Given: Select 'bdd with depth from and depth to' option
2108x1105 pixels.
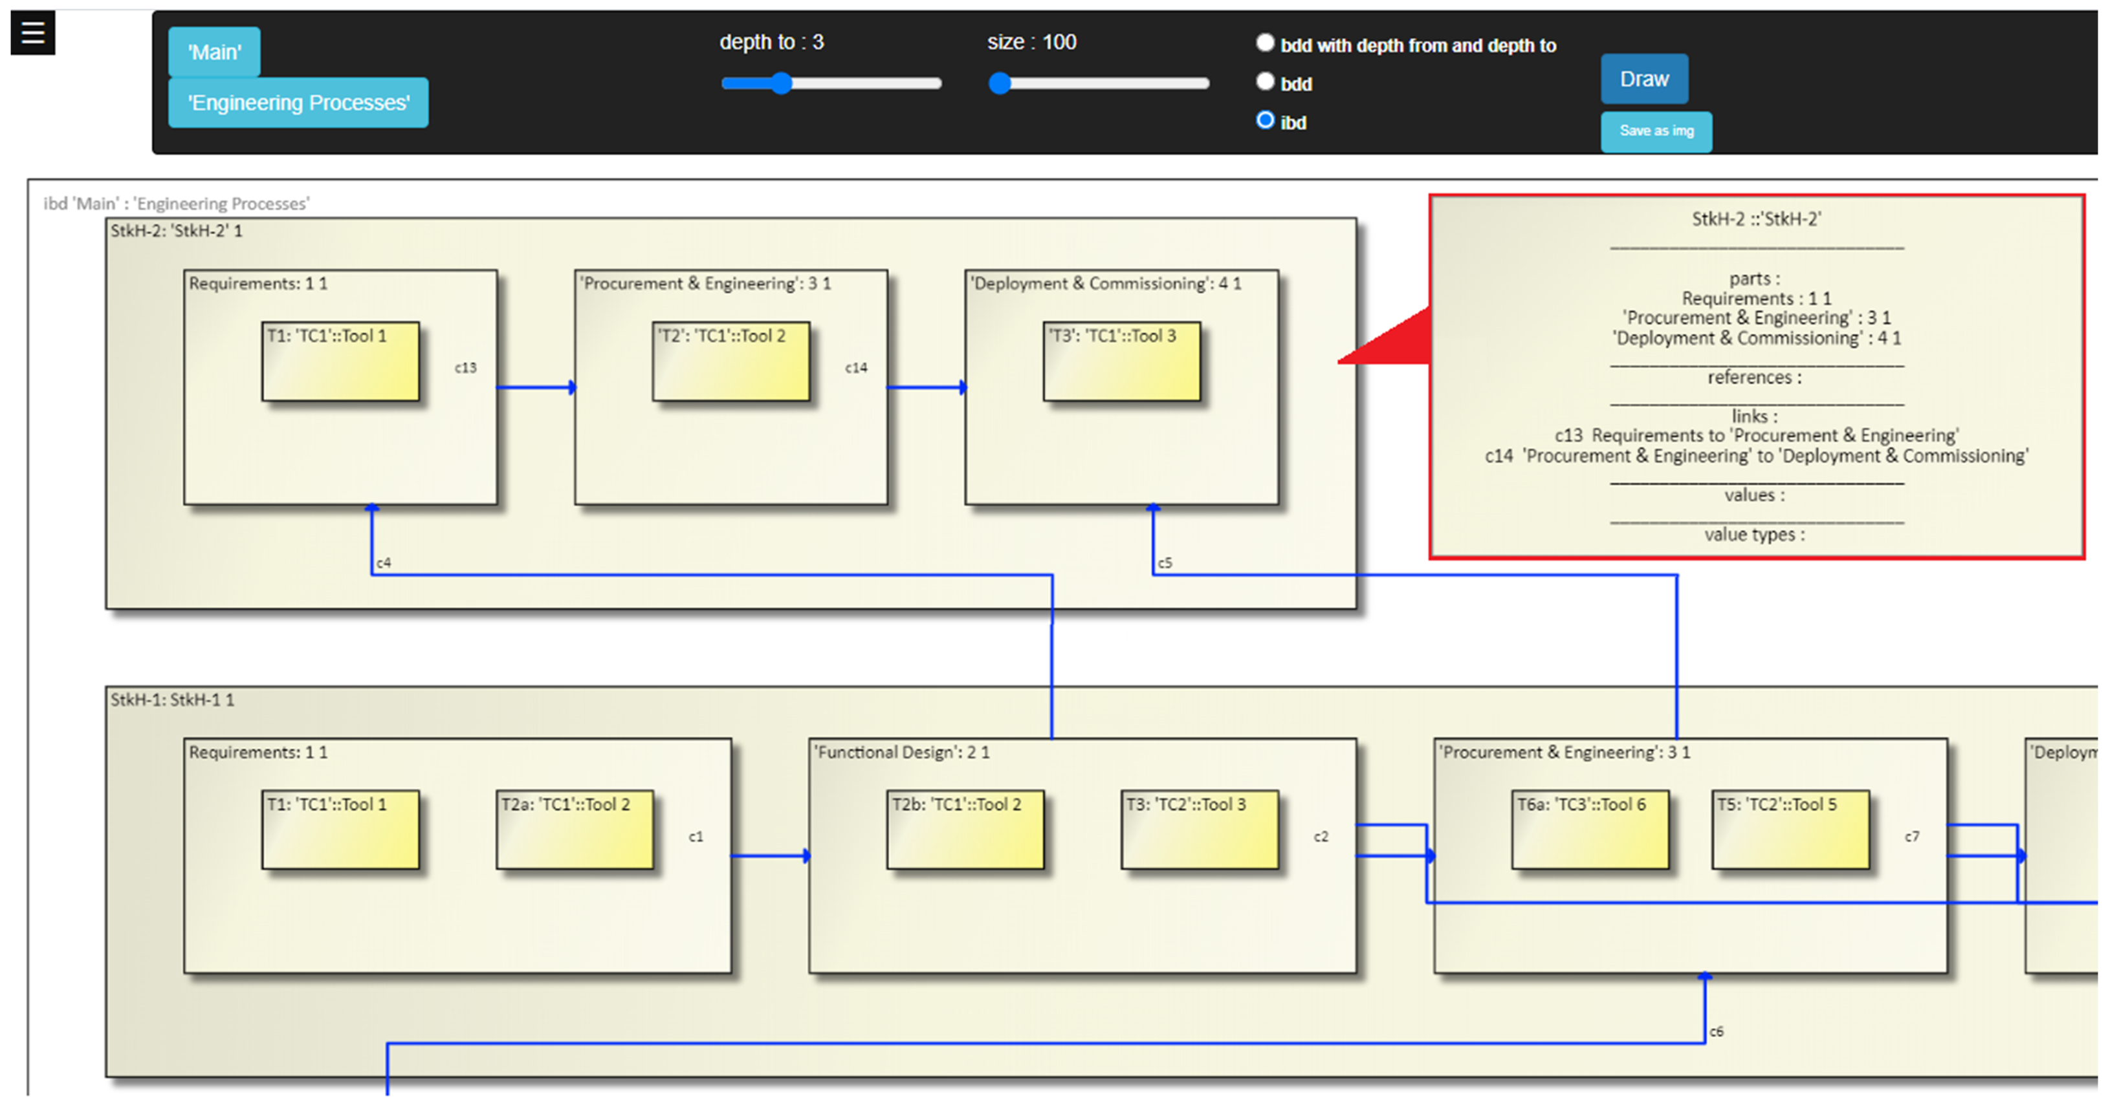Looking at the screenshot, I should [1265, 43].
